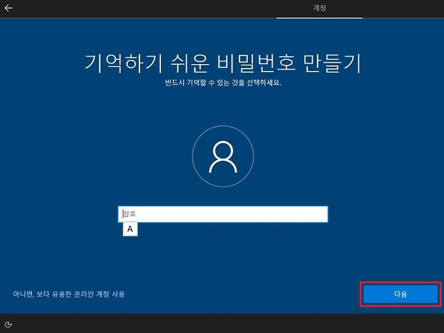The width and height of the screenshot is (444, 333).
Task: Click the user avatar picture
Action: click(223, 156)
